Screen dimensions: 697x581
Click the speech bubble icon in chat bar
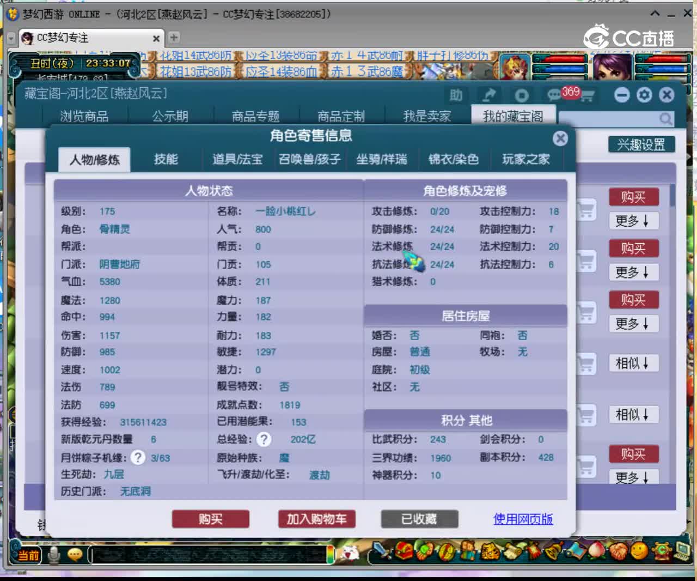point(75,555)
